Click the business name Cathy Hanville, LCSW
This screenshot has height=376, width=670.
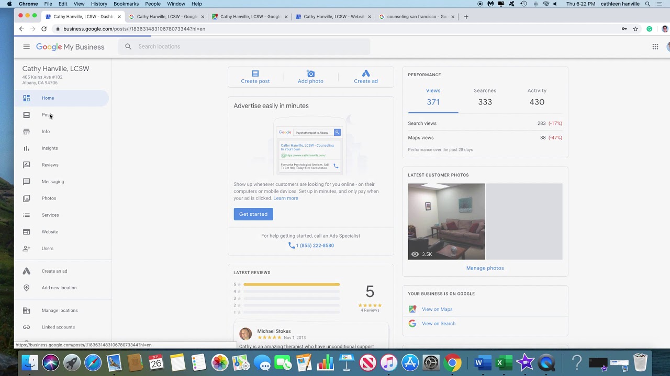(56, 68)
